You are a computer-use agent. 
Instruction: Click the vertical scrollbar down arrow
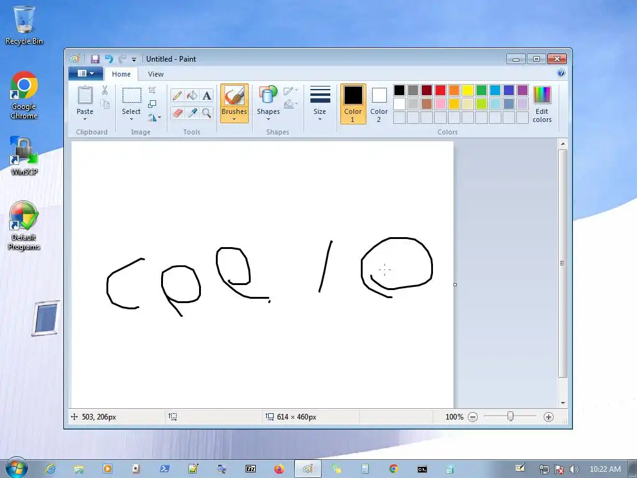(x=562, y=403)
